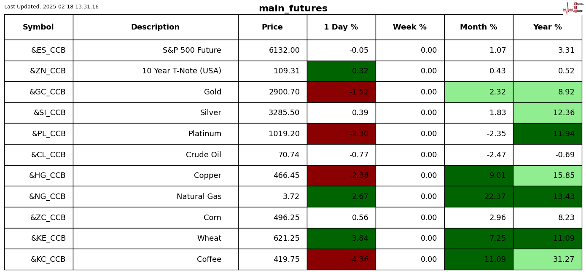Click the Price column header
Viewport: 586px width, 274px height.
click(x=272, y=27)
